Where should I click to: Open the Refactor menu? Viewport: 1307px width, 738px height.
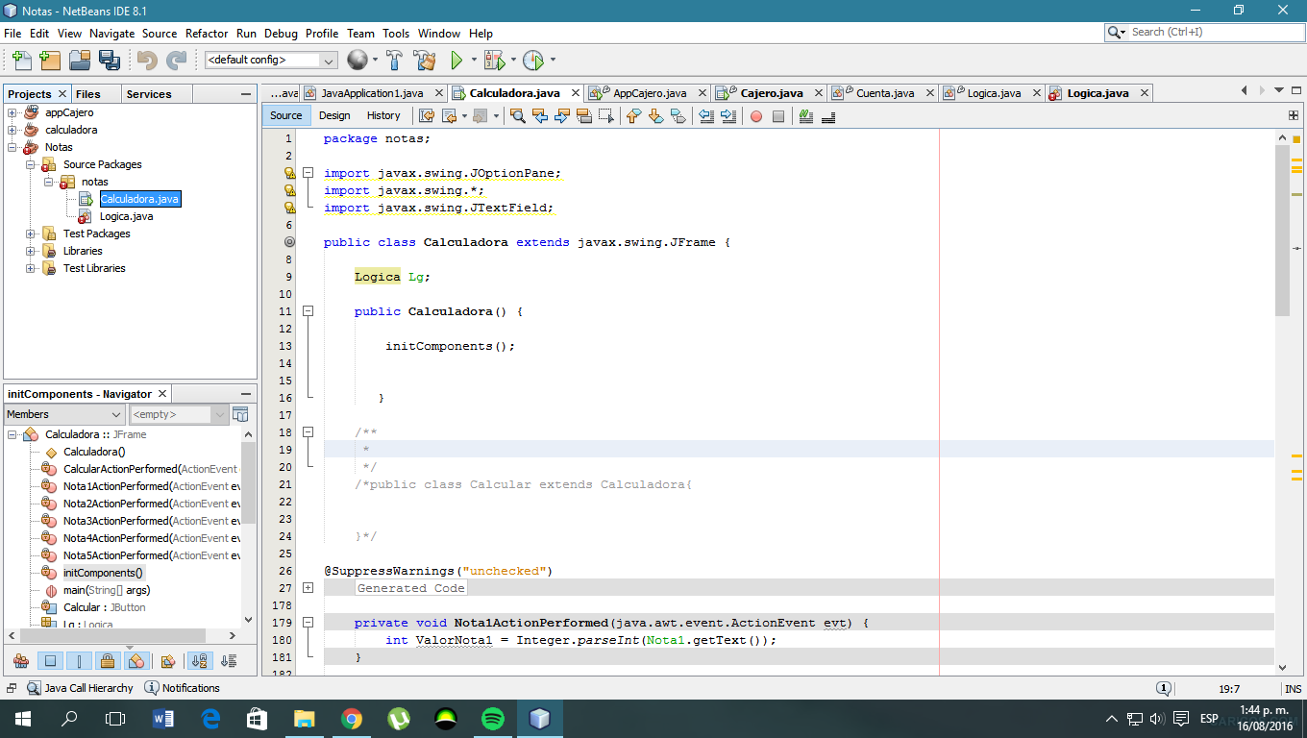point(207,33)
